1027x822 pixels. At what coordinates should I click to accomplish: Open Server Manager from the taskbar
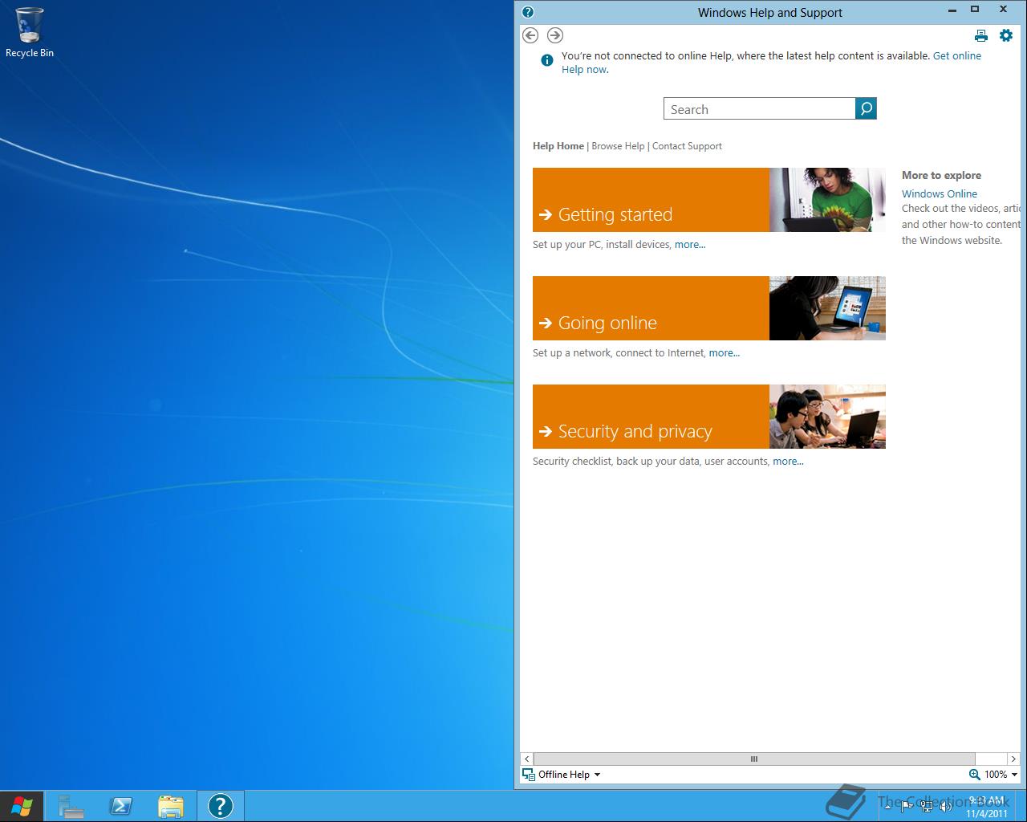71,806
